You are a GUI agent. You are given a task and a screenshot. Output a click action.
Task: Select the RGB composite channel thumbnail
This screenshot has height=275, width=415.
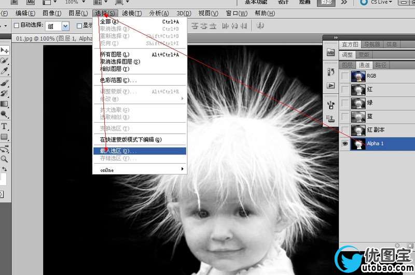[358, 76]
